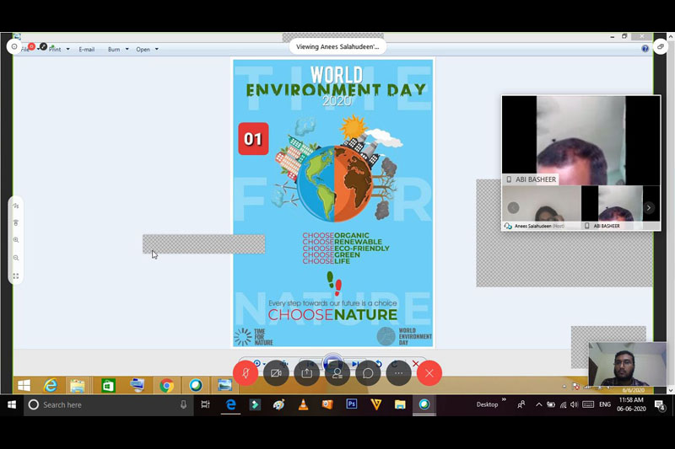Leave the meeting with the red X button
The image size is (675, 449).
[x=429, y=373]
